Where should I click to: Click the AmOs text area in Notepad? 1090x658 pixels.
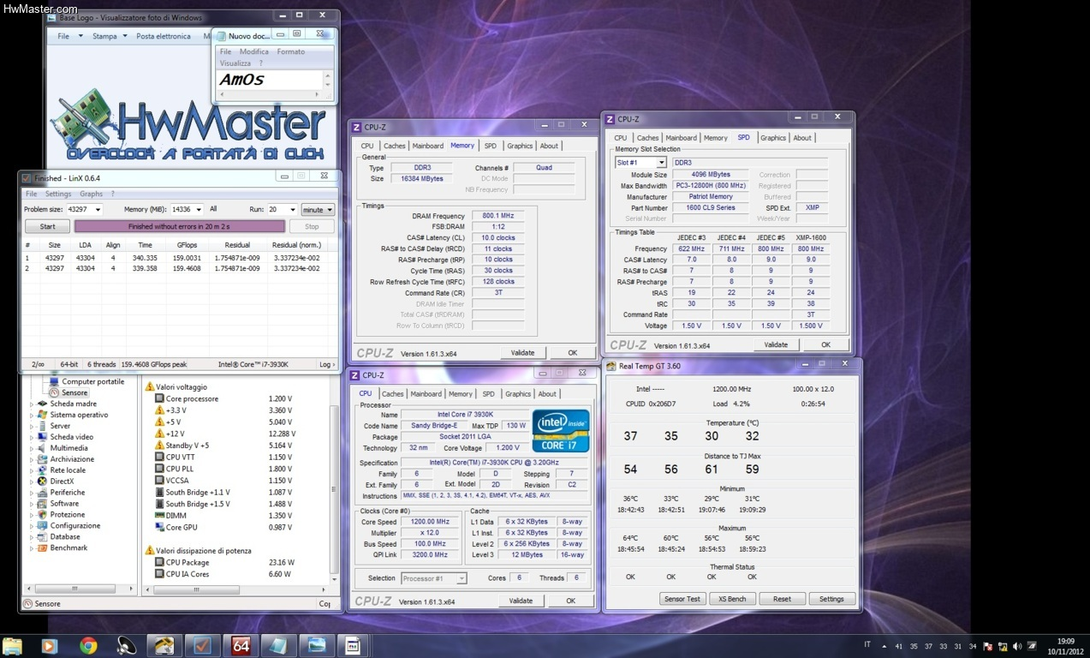pyautogui.click(x=270, y=80)
